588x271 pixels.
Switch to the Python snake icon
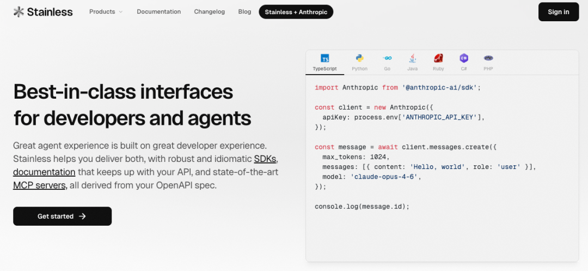click(x=360, y=58)
